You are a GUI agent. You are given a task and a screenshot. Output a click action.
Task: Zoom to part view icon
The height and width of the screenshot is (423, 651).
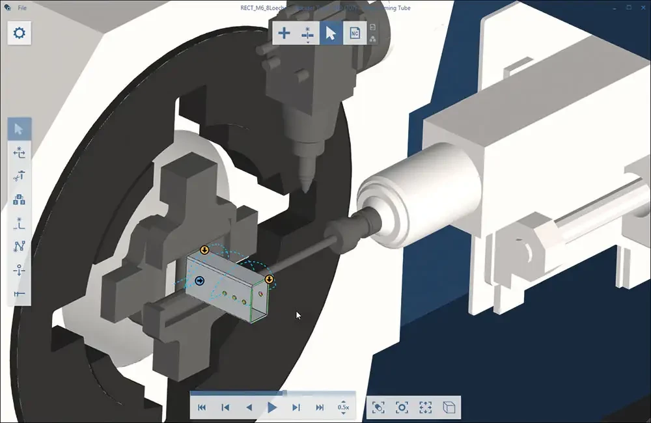tap(378, 407)
